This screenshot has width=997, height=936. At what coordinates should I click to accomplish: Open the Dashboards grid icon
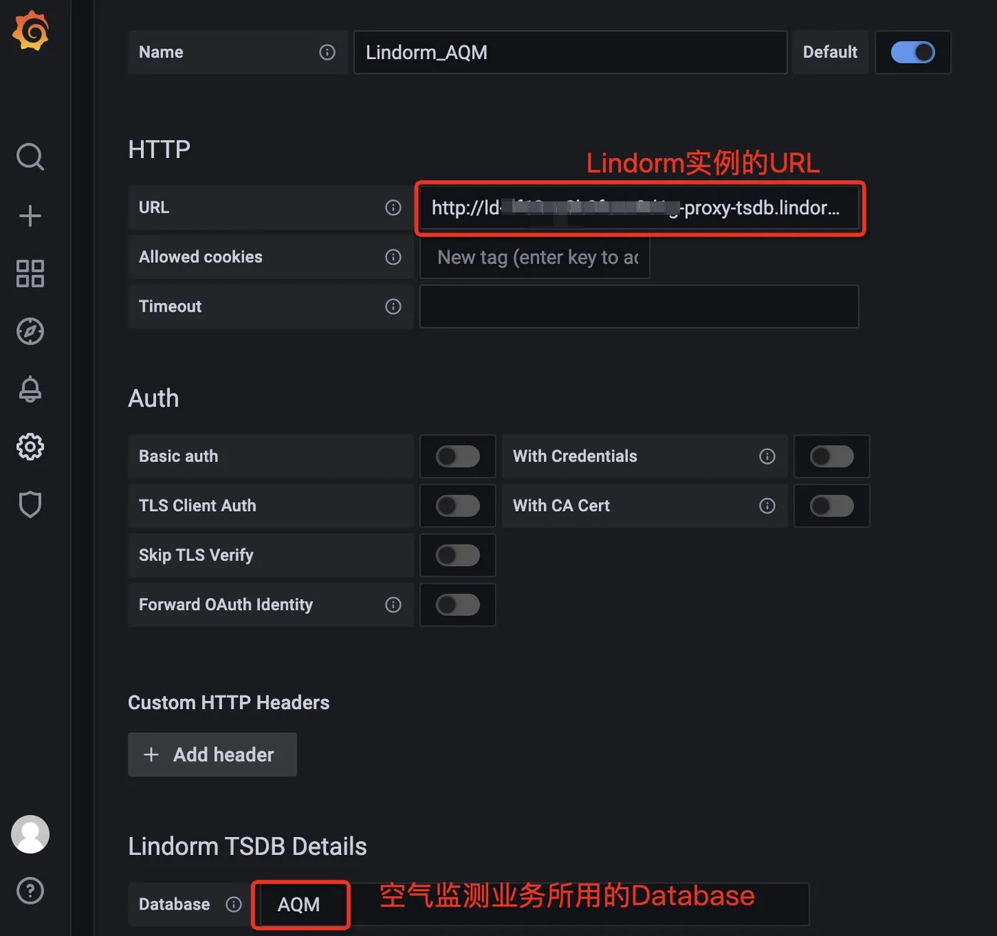click(30, 273)
